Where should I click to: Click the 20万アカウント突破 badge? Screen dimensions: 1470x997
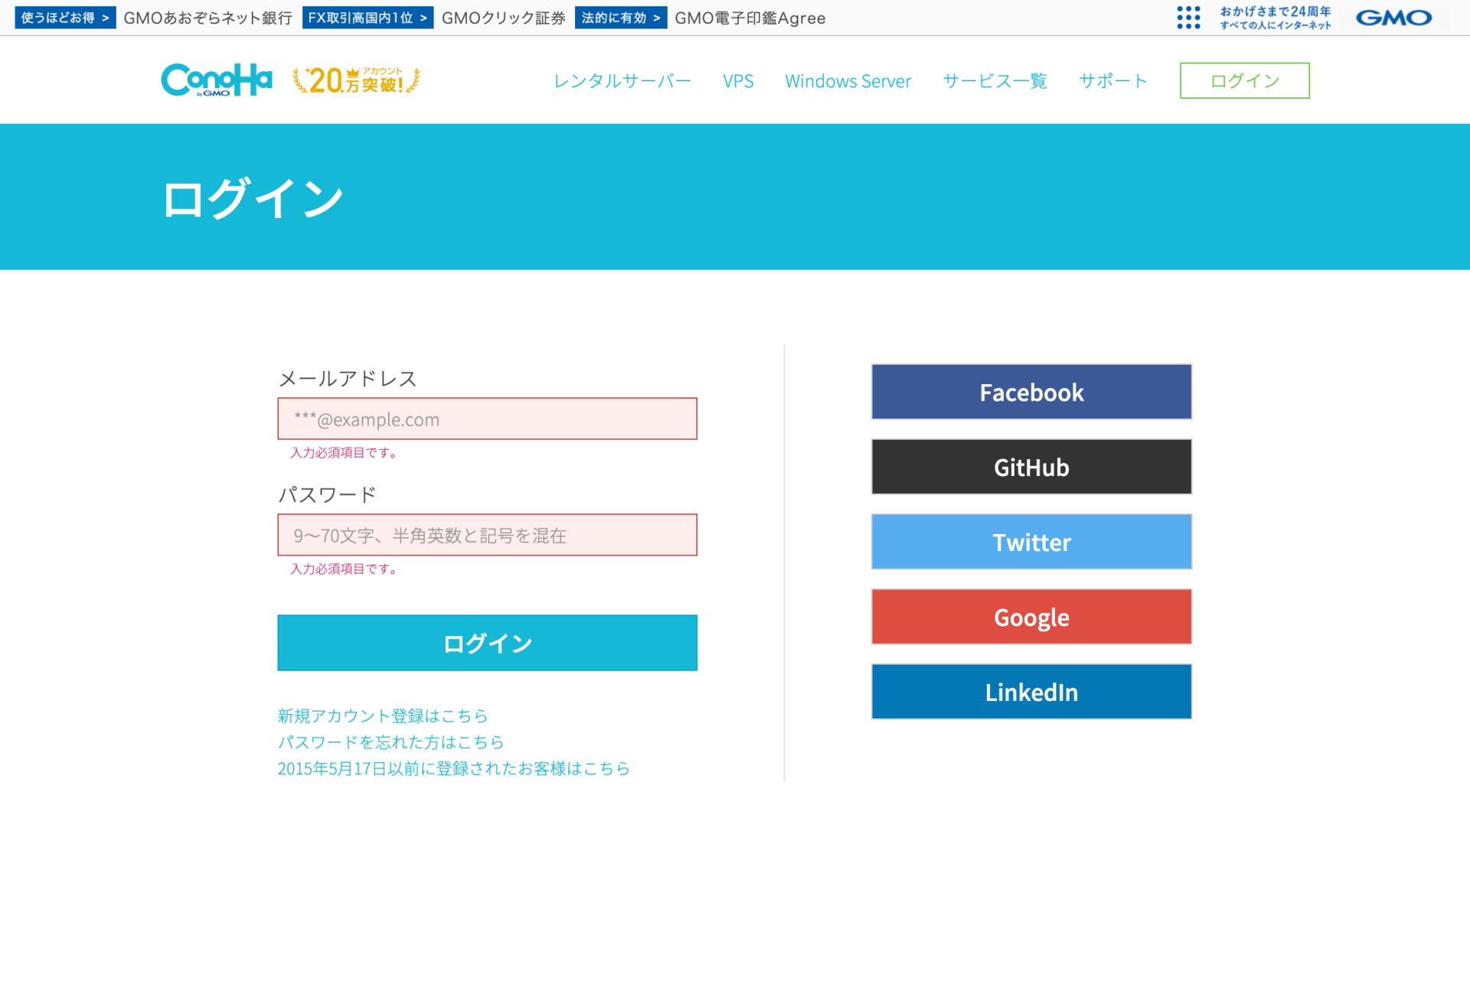[x=356, y=80]
